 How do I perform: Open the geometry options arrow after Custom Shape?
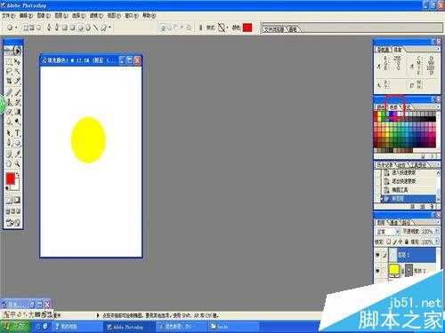coord(109,28)
